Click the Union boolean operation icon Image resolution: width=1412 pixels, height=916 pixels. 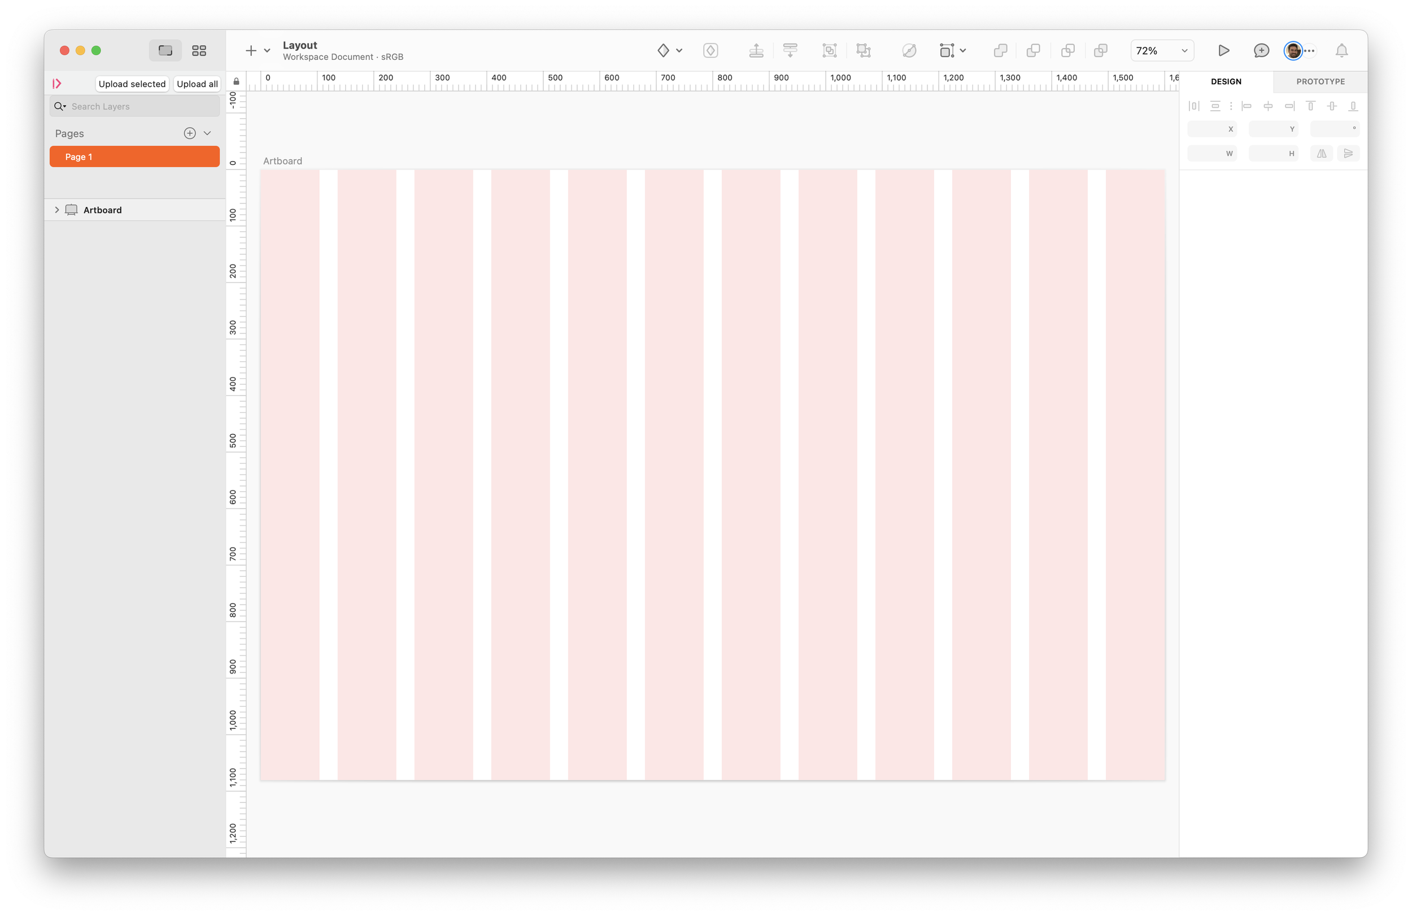1000,50
